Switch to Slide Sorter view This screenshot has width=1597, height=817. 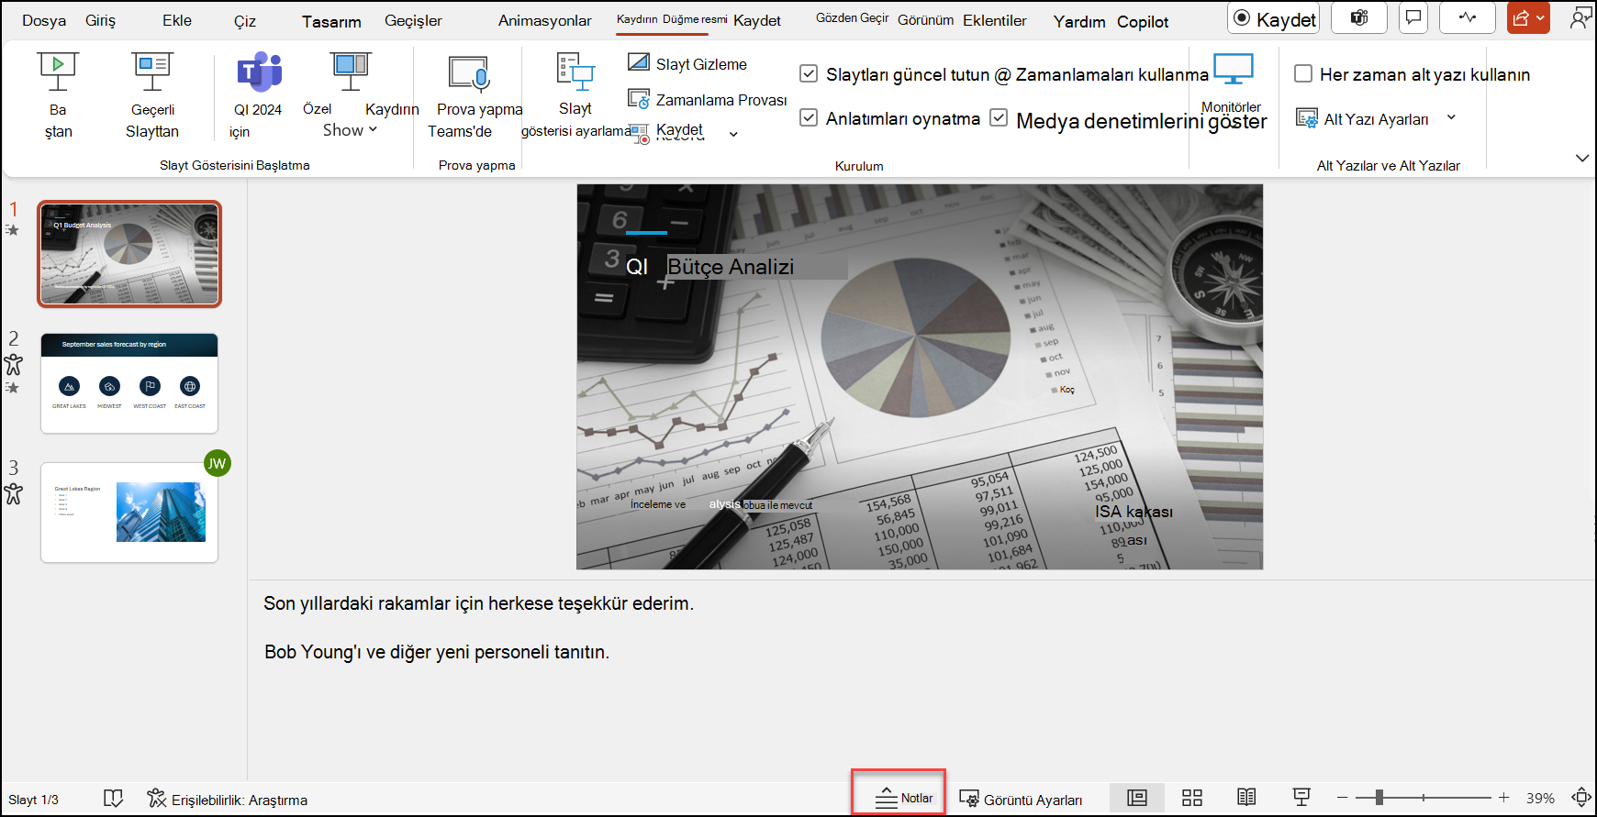1192,798
